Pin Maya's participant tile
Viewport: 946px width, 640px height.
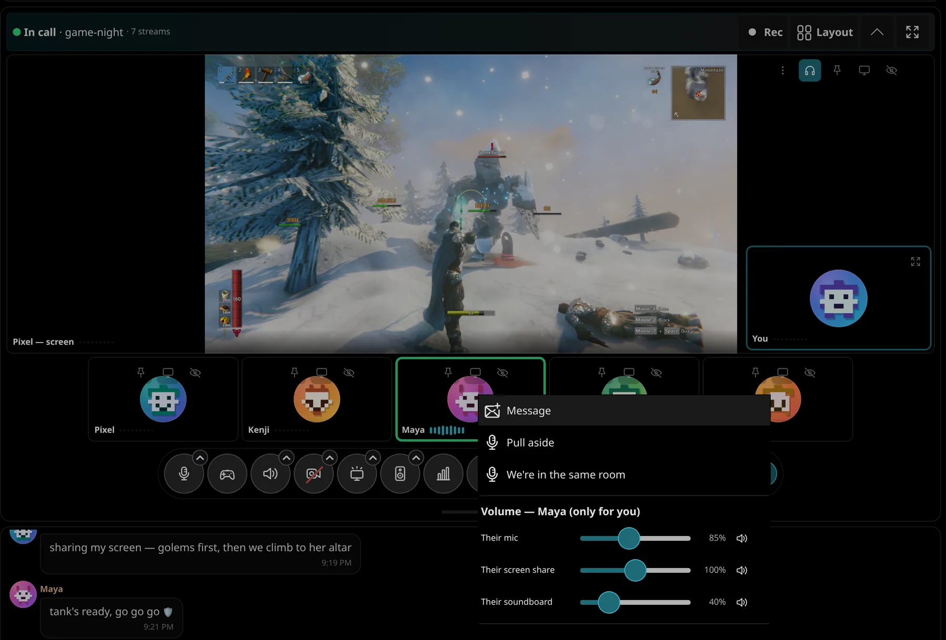448,372
